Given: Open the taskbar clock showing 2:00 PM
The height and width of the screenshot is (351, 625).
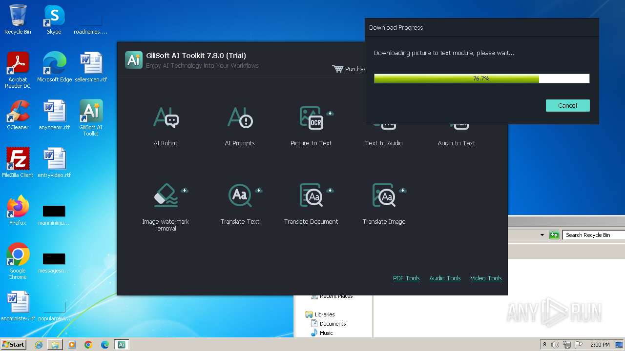Looking at the screenshot, I should click(600, 345).
